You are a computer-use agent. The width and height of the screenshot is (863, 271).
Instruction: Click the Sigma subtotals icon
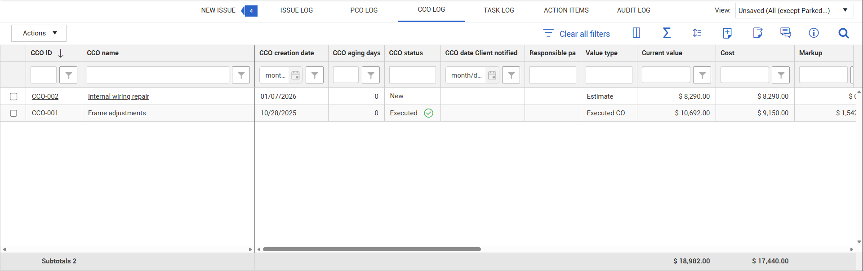tap(667, 33)
